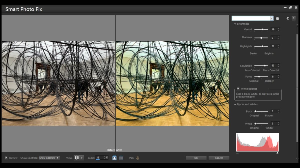
Task: Toggle the Preview checkbox
Action: (x=6, y=158)
